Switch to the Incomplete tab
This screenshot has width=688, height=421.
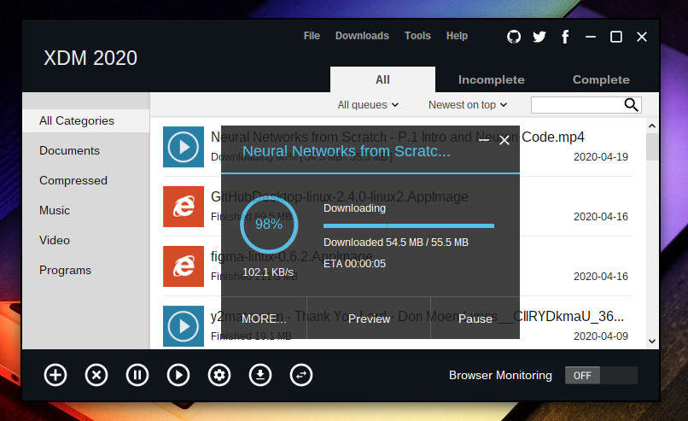[491, 79]
